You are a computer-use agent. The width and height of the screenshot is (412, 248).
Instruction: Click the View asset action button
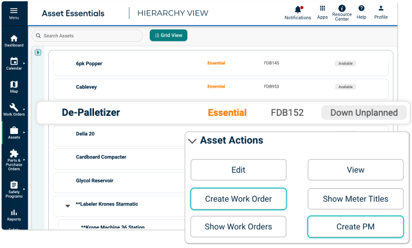(355, 169)
